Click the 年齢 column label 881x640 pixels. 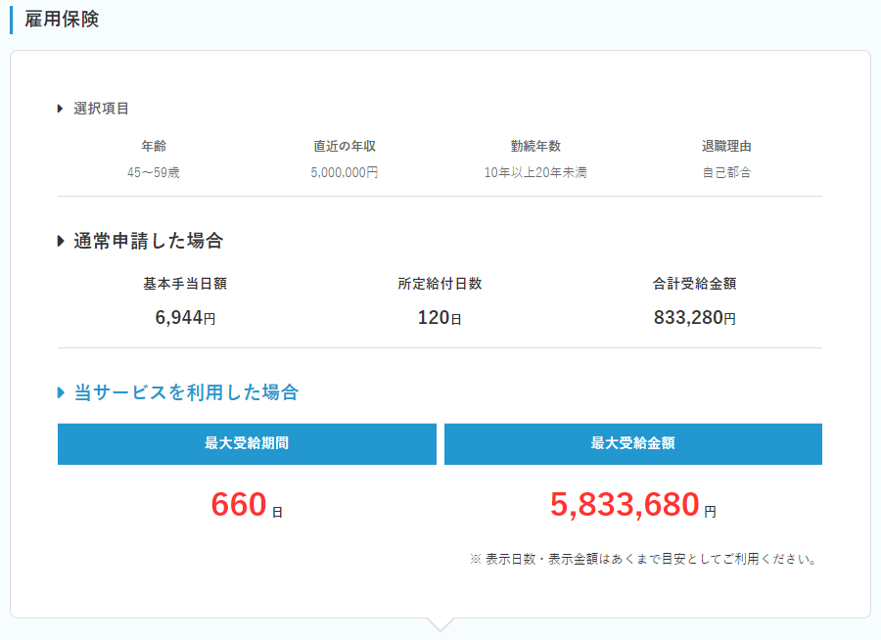(154, 146)
